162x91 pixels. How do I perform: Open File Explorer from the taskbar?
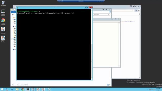tap(17, 89)
